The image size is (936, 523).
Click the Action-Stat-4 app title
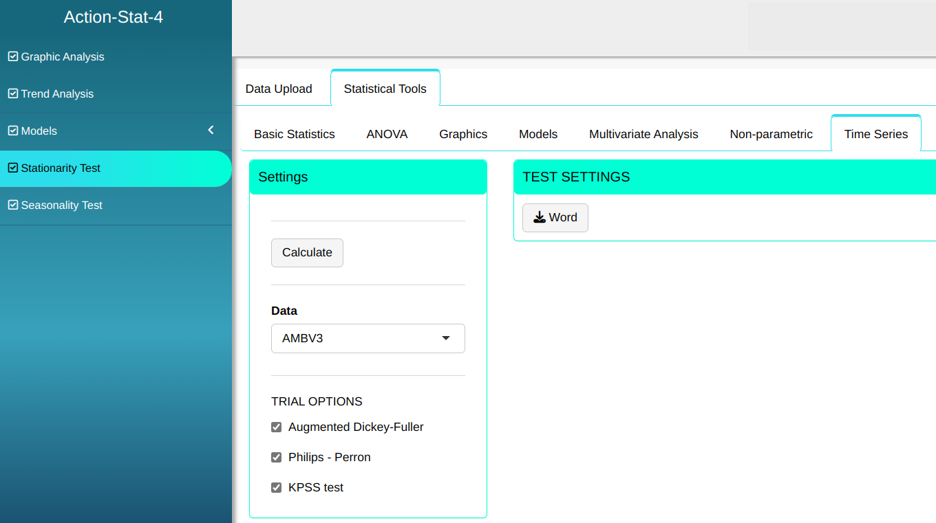tap(114, 17)
